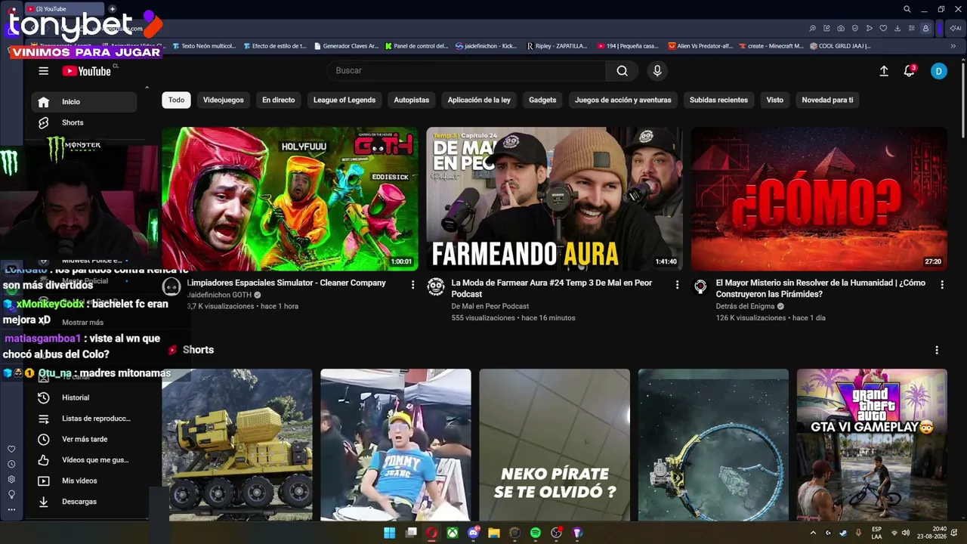Open the notifications bell
Image resolution: width=967 pixels, height=544 pixels.
(909, 71)
